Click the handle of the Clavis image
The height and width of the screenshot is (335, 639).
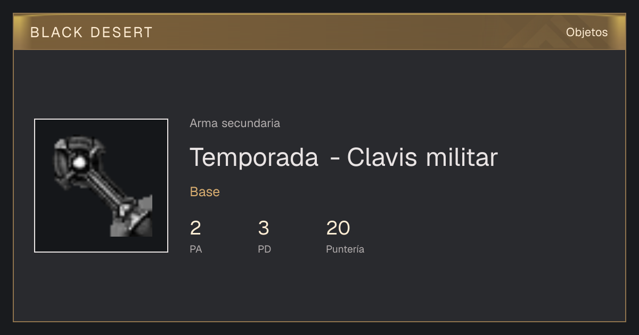tap(106, 188)
